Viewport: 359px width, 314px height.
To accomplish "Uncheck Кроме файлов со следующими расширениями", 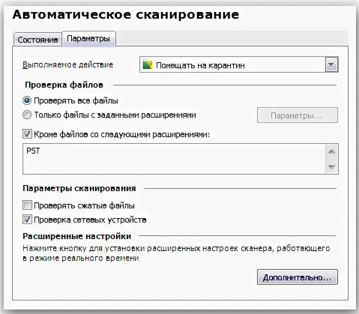I will pos(27,134).
